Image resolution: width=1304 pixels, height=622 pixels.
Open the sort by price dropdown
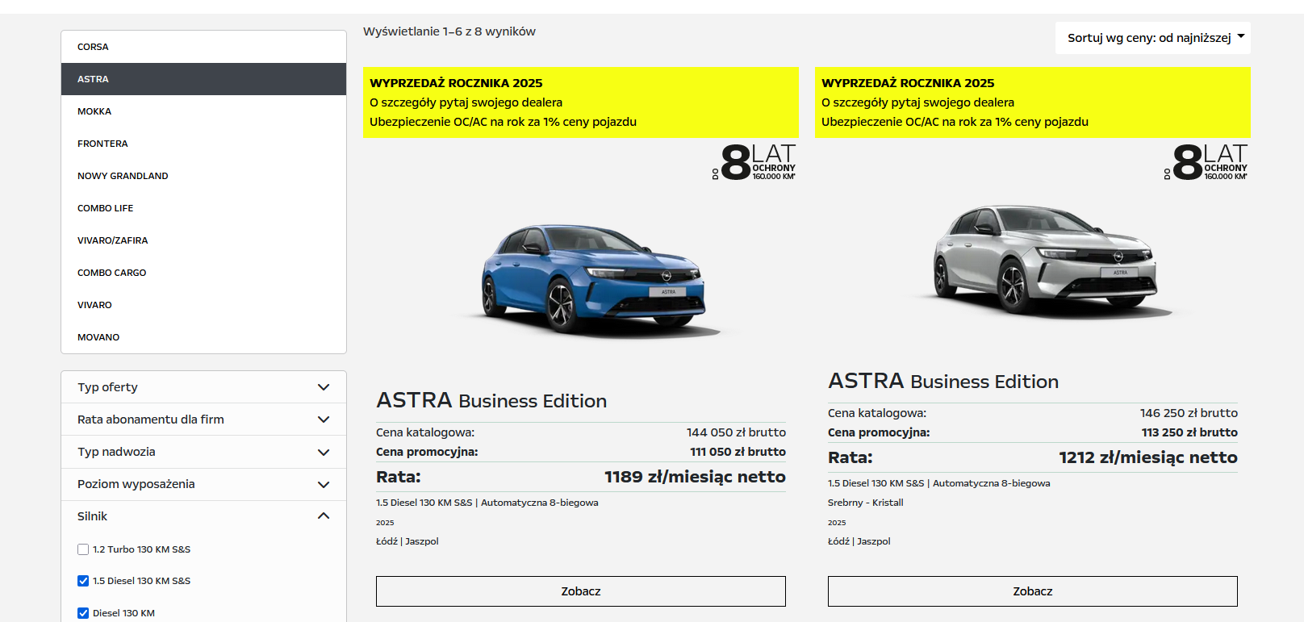(1152, 38)
